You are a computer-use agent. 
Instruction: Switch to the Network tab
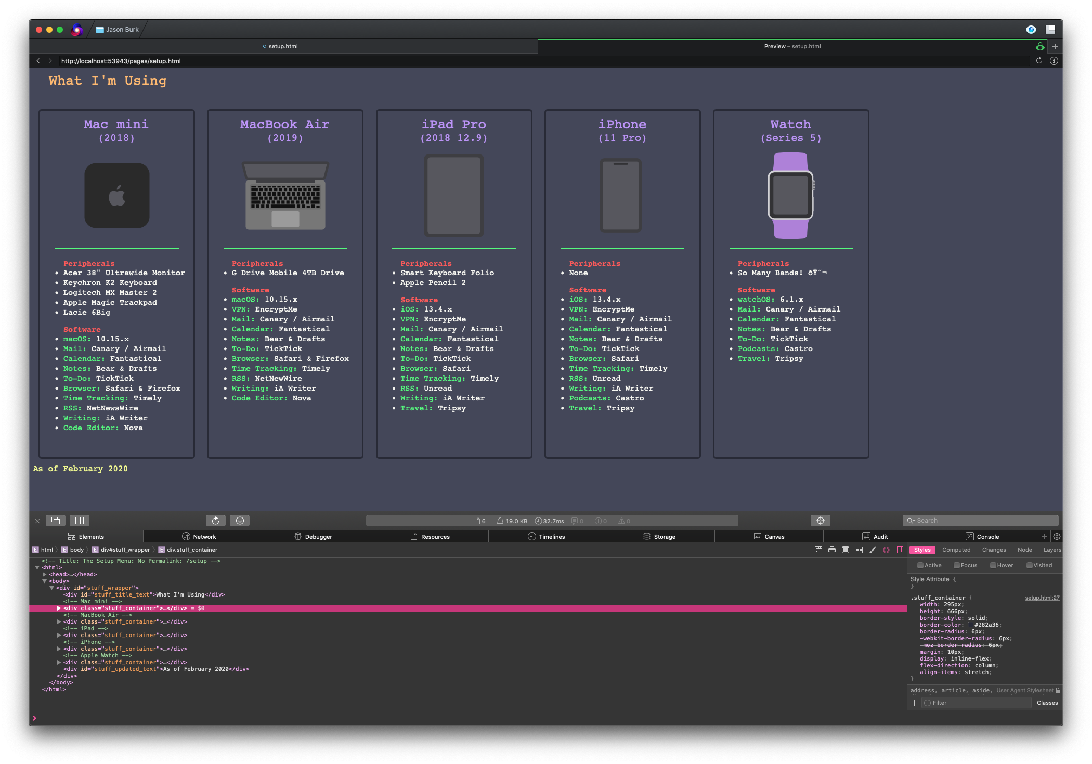click(199, 537)
